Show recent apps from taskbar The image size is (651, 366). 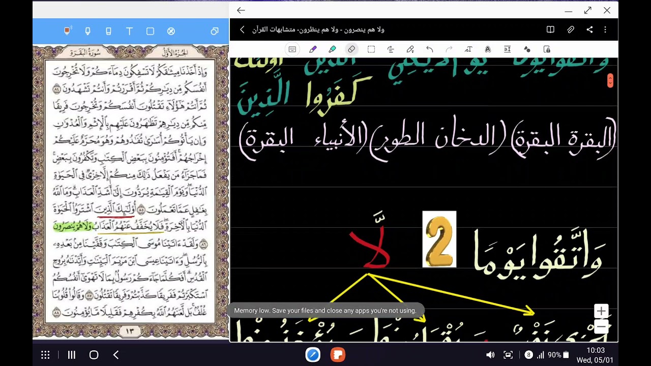click(72, 355)
